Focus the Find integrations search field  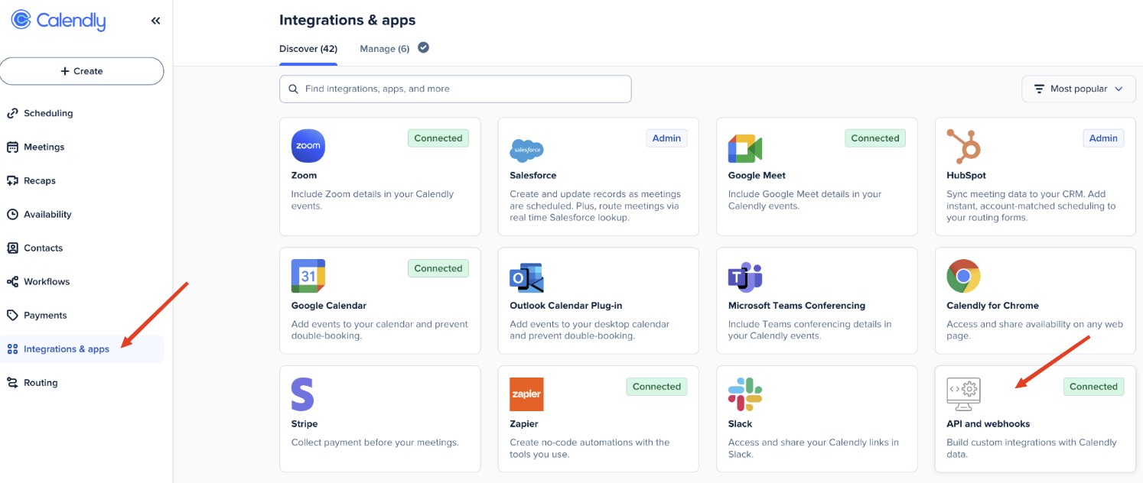click(455, 89)
